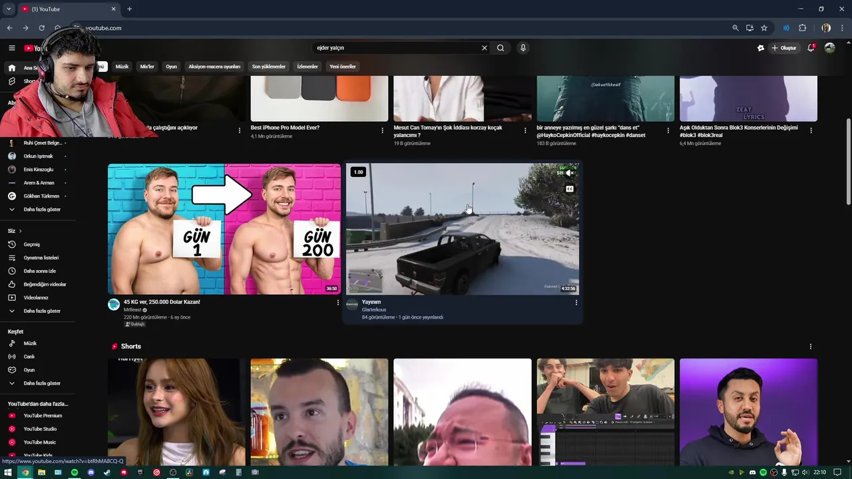Reload the page
This screenshot has width=852, height=479.
coord(41,28)
